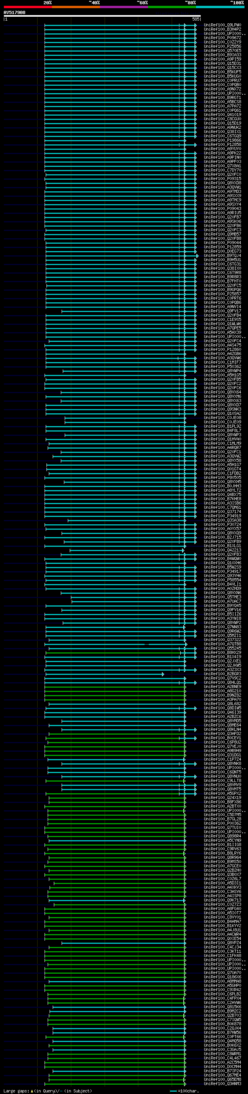Select the UniRef100_Q67ME4 hit
Screen dimensions: 248x1094
coord(222,1075)
